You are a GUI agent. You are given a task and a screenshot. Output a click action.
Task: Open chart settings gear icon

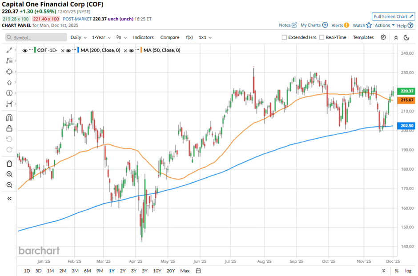coord(383,37)
